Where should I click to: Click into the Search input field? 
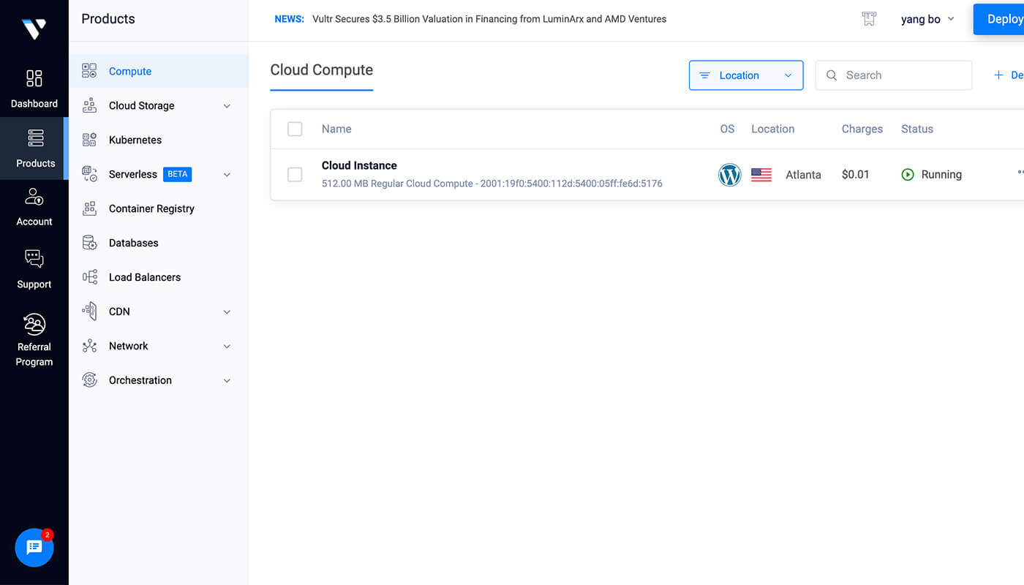pyautogui.click(x=894, y=75)
